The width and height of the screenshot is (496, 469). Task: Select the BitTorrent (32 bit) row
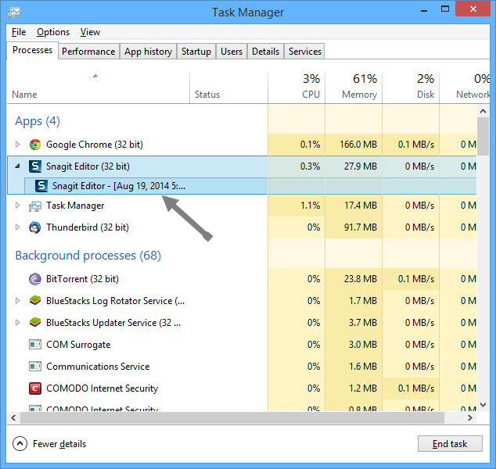click(242, 279)
